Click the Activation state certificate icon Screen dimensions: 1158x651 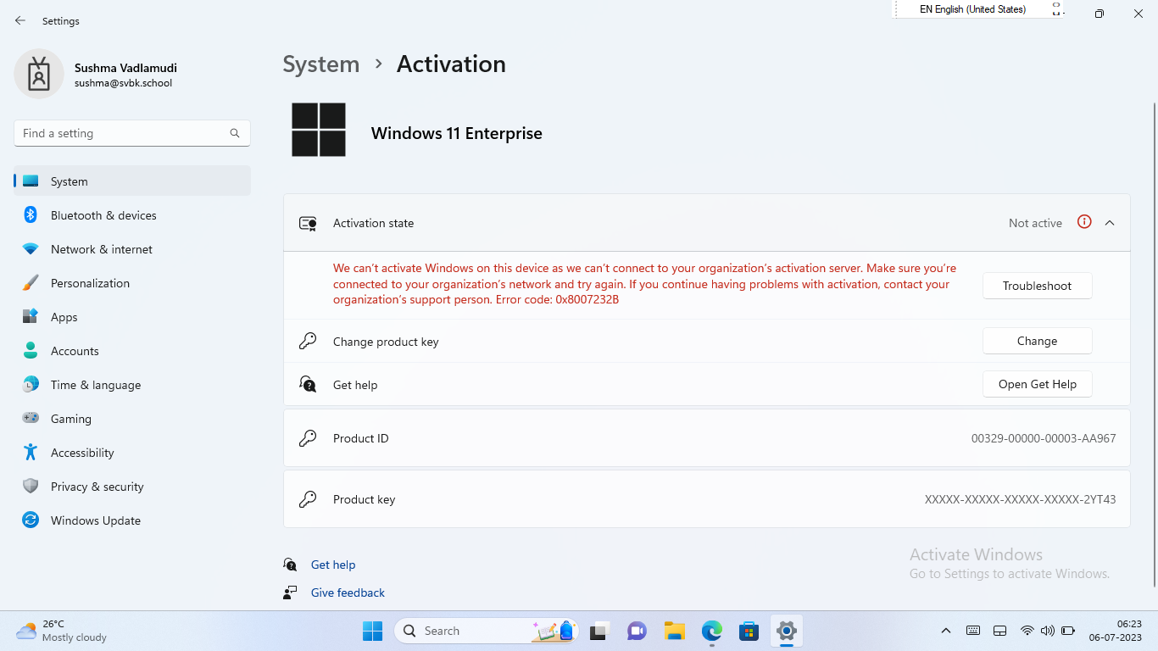tap(308, 223)
